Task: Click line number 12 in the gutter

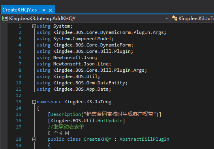Action: [19, 95]
